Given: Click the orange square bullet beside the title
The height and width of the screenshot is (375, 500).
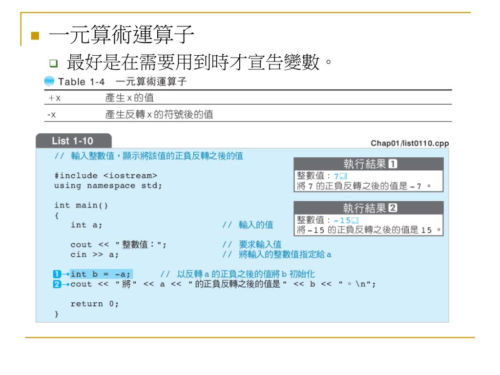Looking at the screenshot, I should 35,35.
